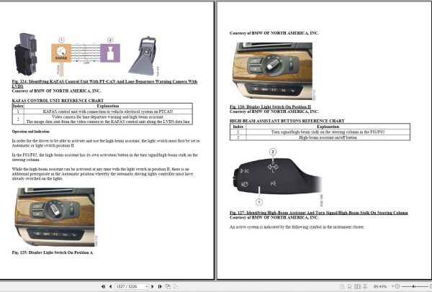The width and height of the screenshot is (432, 292).
Task: Go back to the previous view
Action: click(168, 286)
